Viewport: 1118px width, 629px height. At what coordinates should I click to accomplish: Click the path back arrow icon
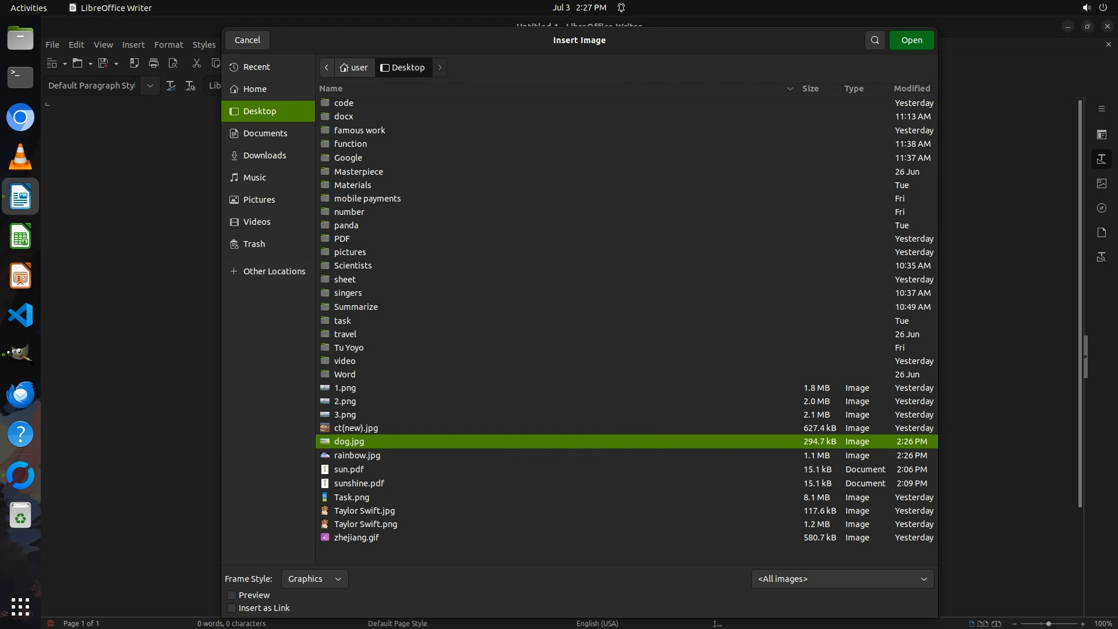[x=327, y=68]
